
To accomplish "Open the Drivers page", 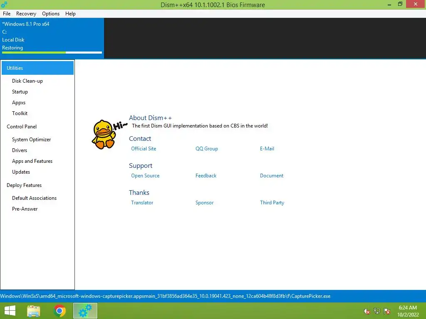I will point(20,150).
